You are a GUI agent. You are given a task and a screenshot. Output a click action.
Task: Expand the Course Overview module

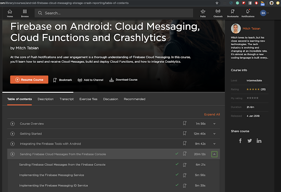point(214,124)
